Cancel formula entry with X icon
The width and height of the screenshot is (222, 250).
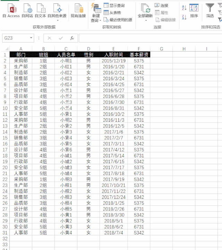click(x=49, y=38)
